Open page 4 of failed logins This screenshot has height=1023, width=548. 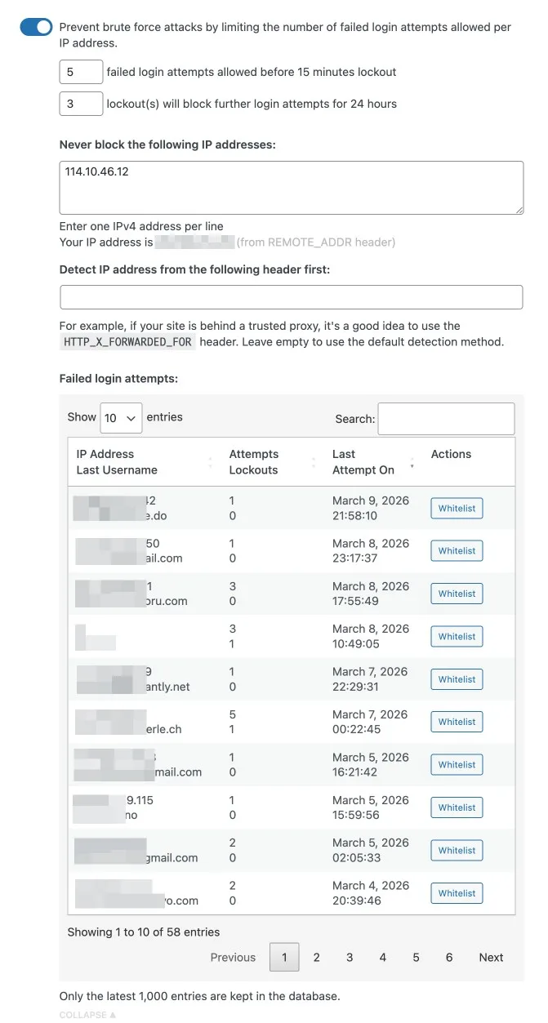(x=383, y=957)
